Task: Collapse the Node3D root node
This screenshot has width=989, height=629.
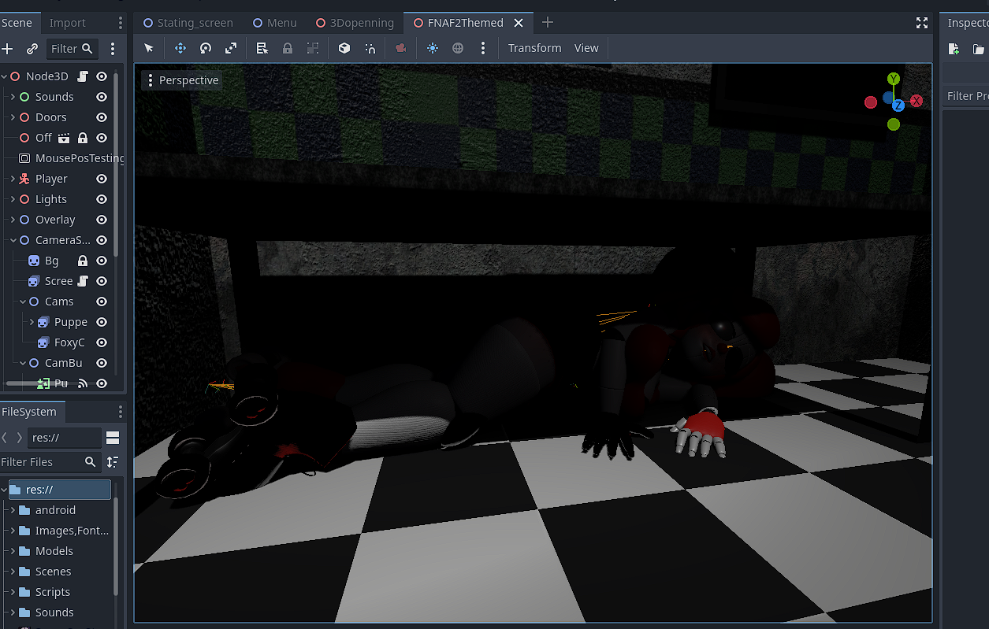Action: 5,76
